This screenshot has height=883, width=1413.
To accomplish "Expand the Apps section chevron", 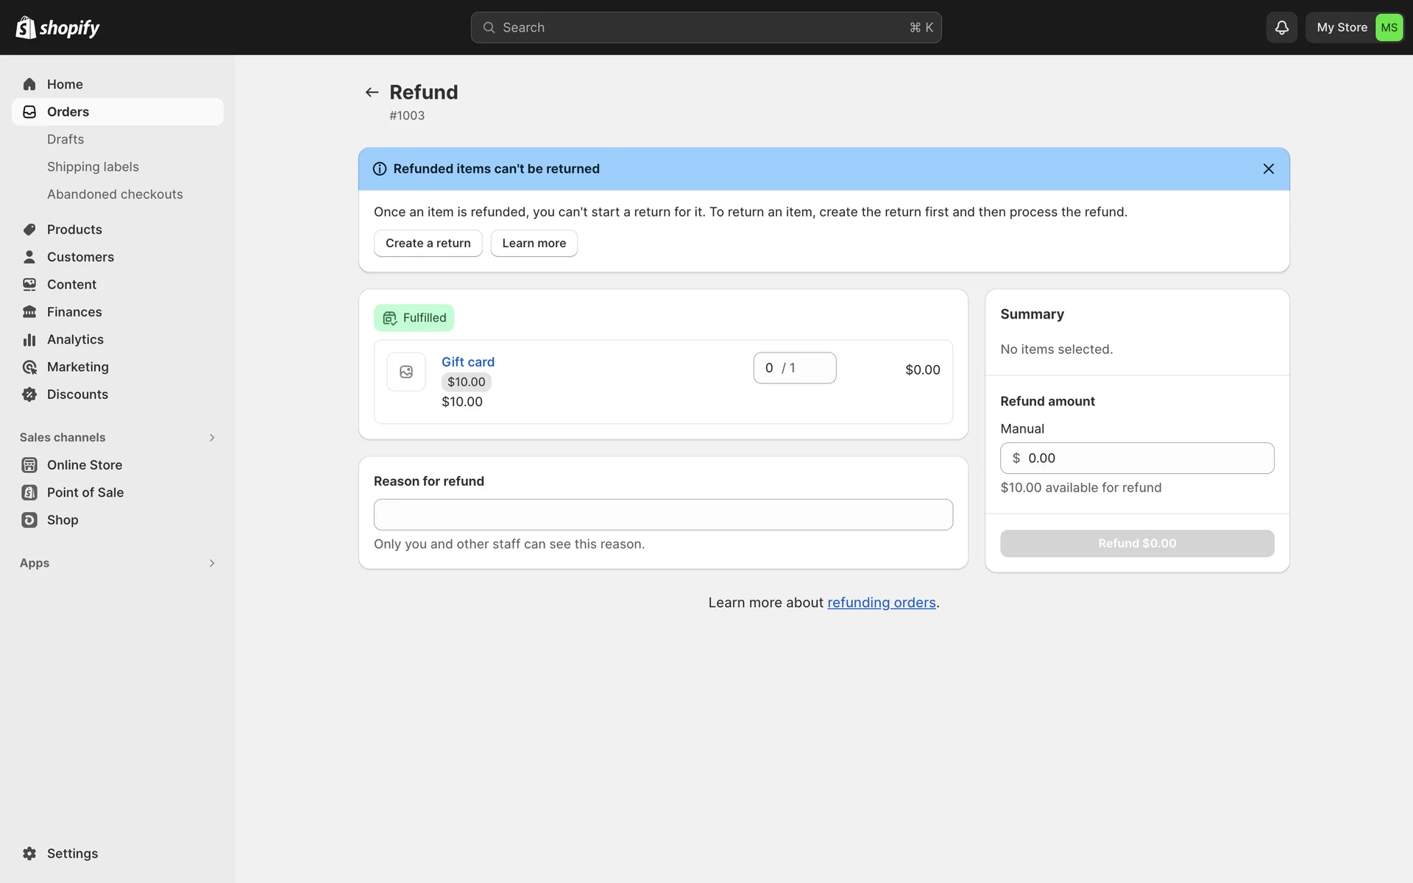I will pos(211,563).
